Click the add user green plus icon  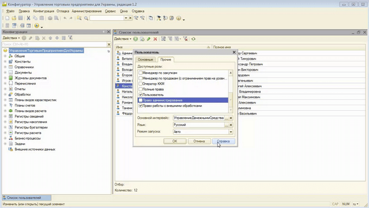[135, 39]
